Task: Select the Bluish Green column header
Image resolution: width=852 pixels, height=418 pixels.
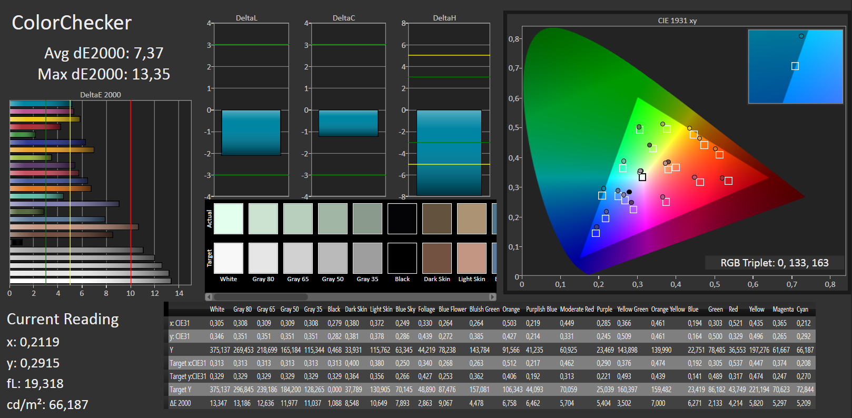Action: click(484, 310)
